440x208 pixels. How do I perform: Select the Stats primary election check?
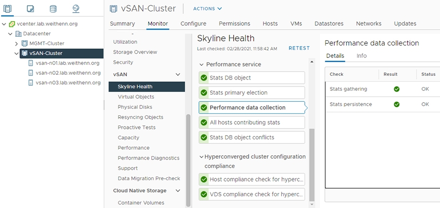pyautogui.click(x=252, y=93)
